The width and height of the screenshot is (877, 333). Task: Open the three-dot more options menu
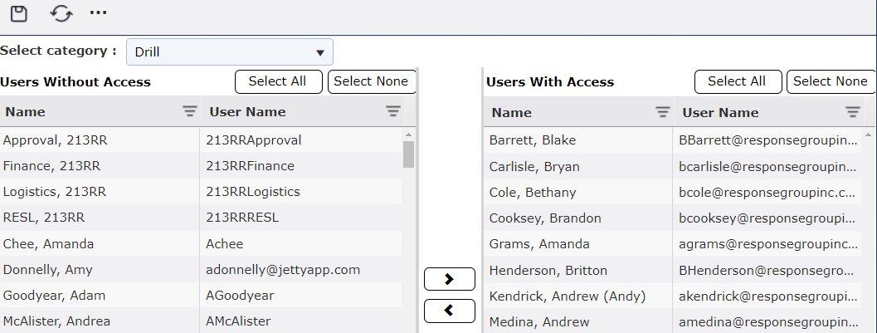[x=99, y=13]
